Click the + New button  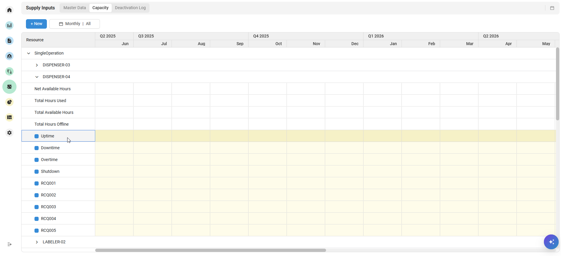click(36, 24)
